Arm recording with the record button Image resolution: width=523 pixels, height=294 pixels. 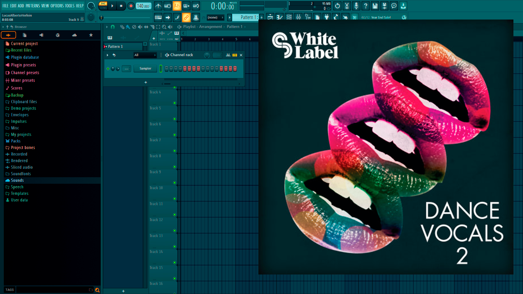(x=131, y=6)
